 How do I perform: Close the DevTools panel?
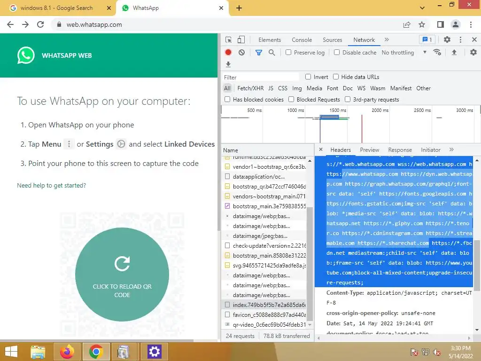[x=474, y=39]
